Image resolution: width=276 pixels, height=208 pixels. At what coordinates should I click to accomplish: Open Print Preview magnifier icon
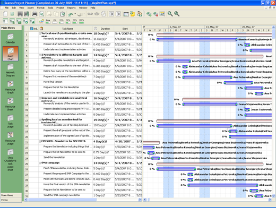click(41, 14)
